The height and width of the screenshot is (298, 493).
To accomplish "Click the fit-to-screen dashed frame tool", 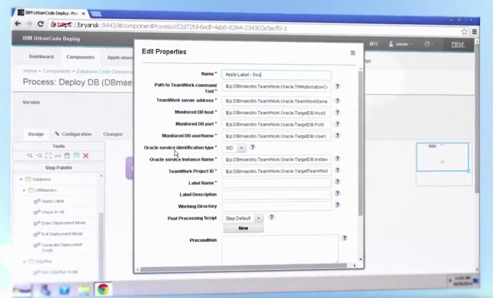I will point(48,156).
